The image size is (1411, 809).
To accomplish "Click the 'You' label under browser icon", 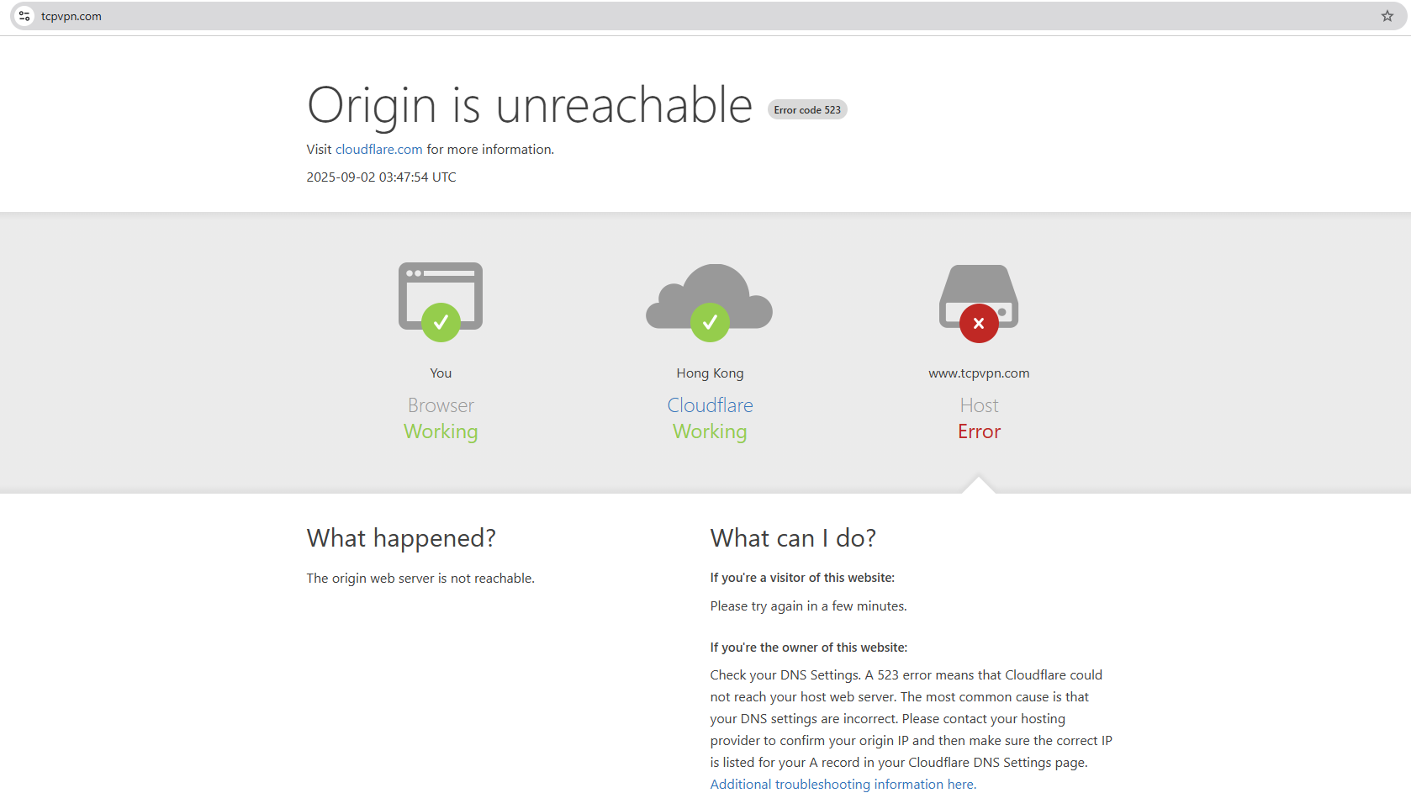I will tap(441, 373).
